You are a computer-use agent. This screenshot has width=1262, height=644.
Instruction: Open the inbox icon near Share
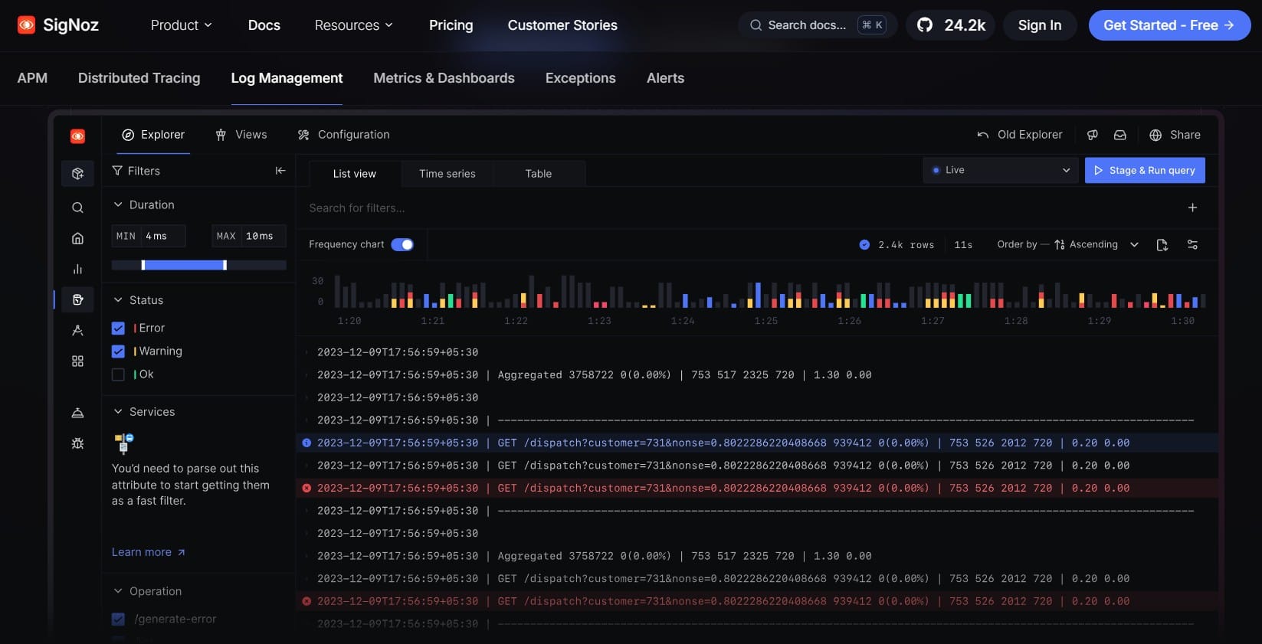coord(1119,135)
